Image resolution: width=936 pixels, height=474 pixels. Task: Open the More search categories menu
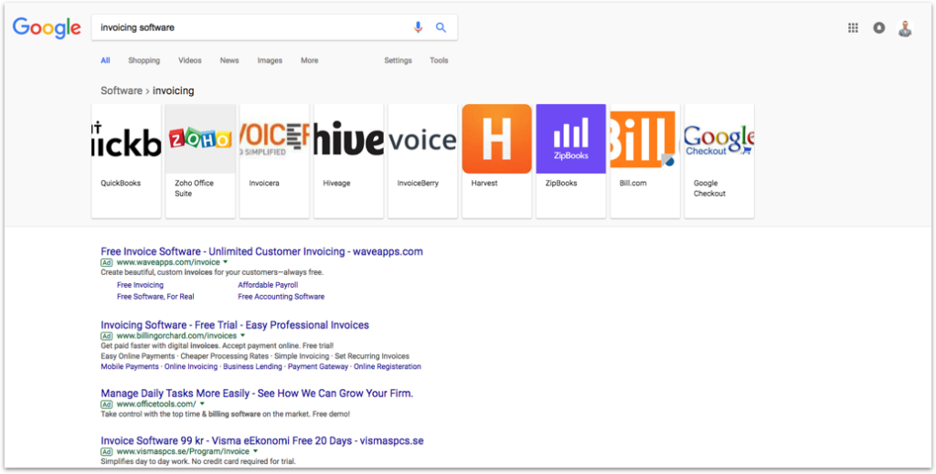pyautogui.click(x=309, y=60)
